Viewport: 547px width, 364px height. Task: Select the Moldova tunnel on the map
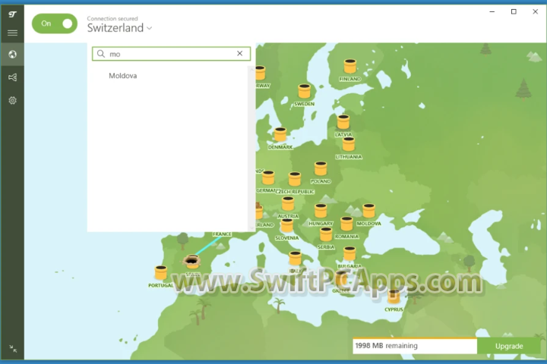pos(368,211)
